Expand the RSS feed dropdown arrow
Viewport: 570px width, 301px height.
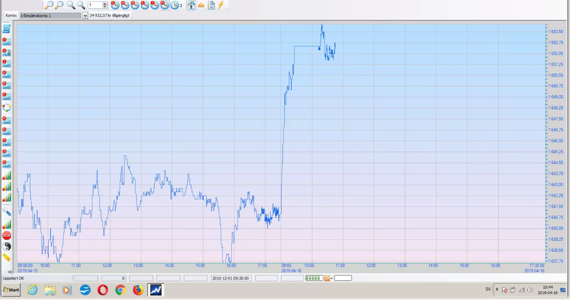coord(331,278)
